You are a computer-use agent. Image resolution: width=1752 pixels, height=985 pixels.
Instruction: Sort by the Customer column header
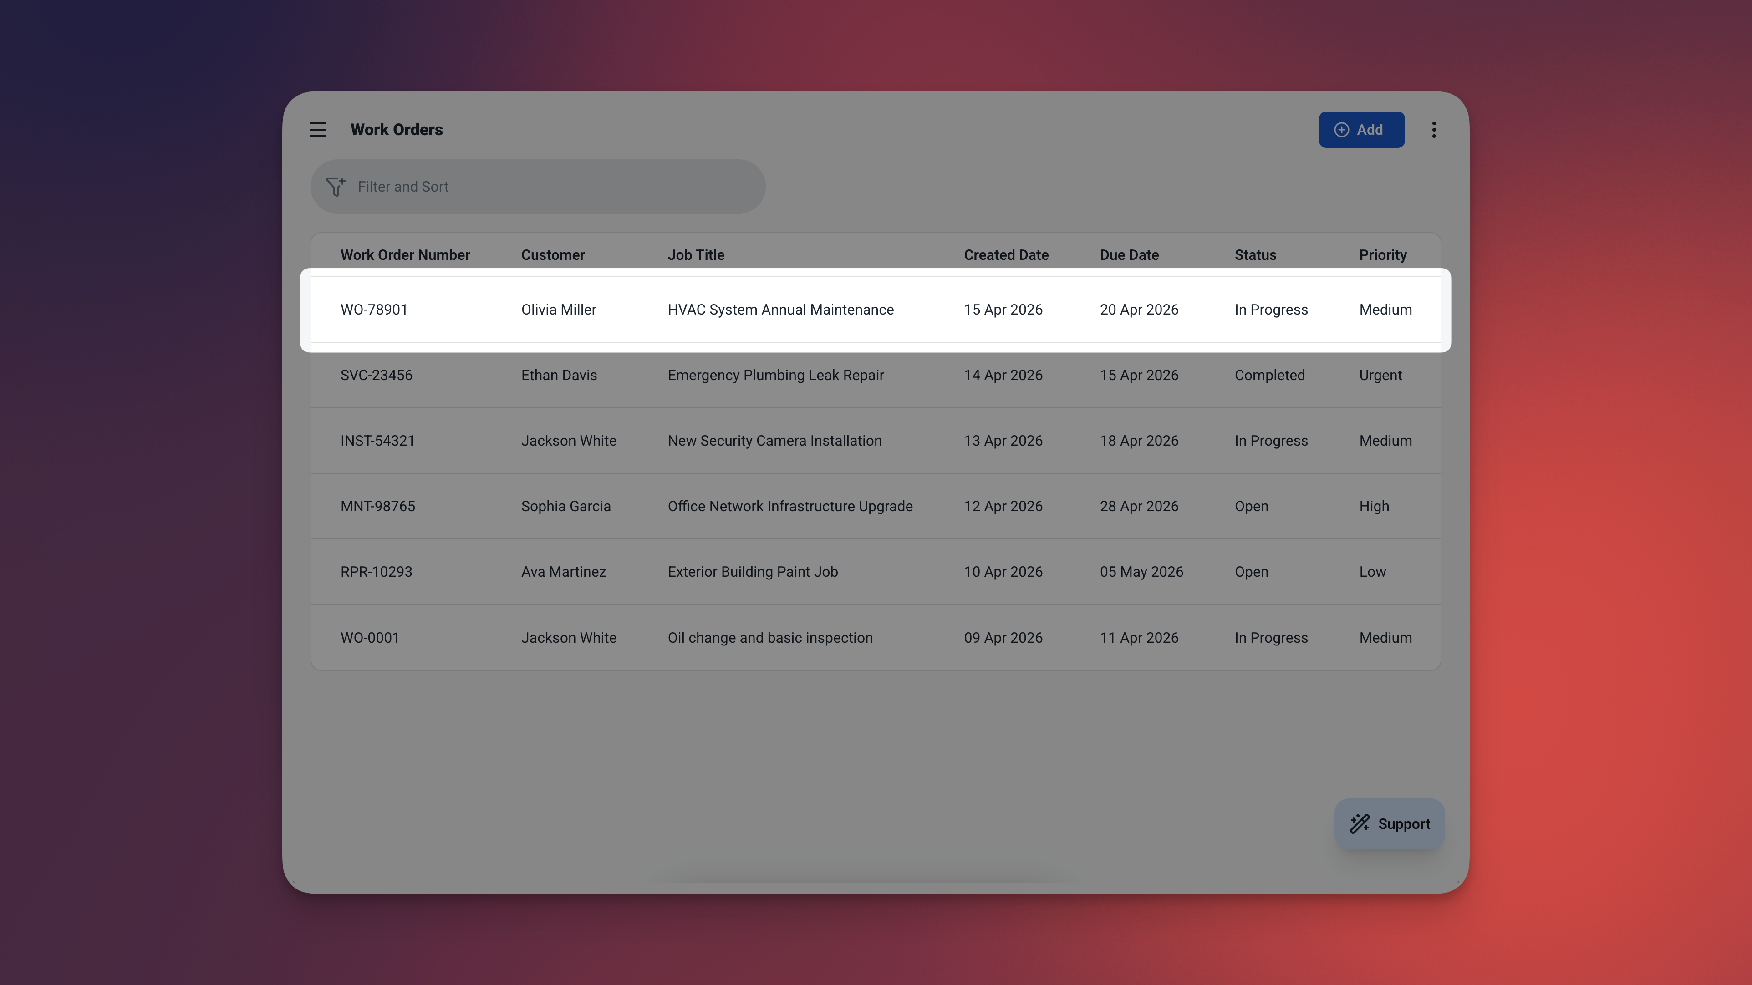tap(552, 255)
